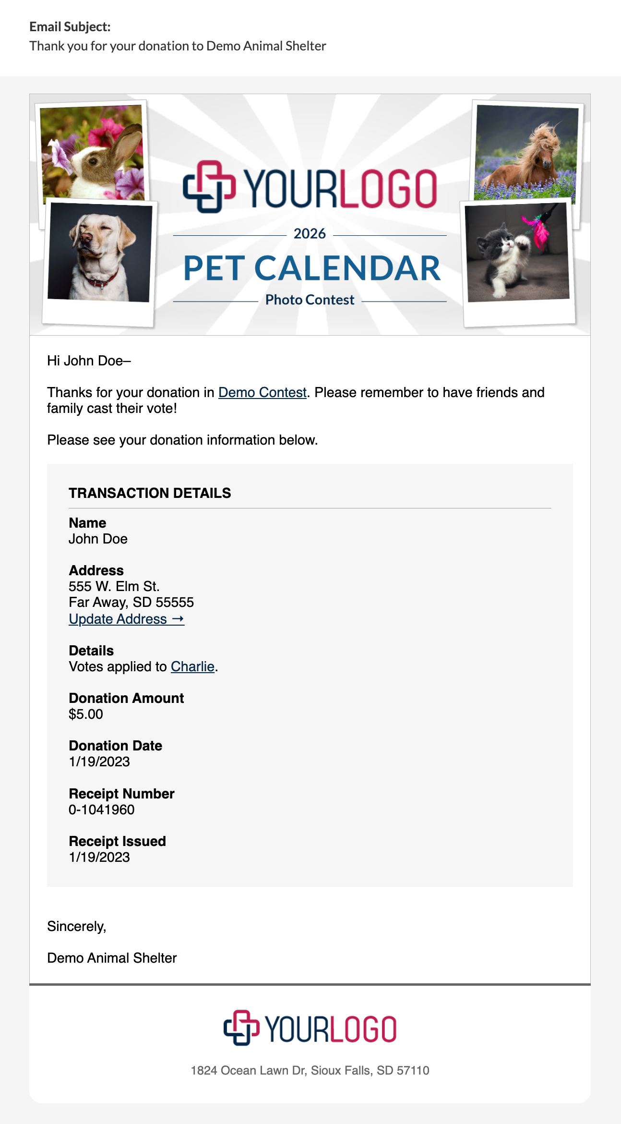Click the horse photo in the banner
This screenshot has height=1124, width=621.
click(526, 152)
